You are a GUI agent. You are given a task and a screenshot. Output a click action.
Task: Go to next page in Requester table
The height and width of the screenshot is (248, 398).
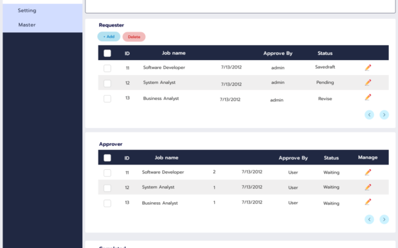click(384, 115)
